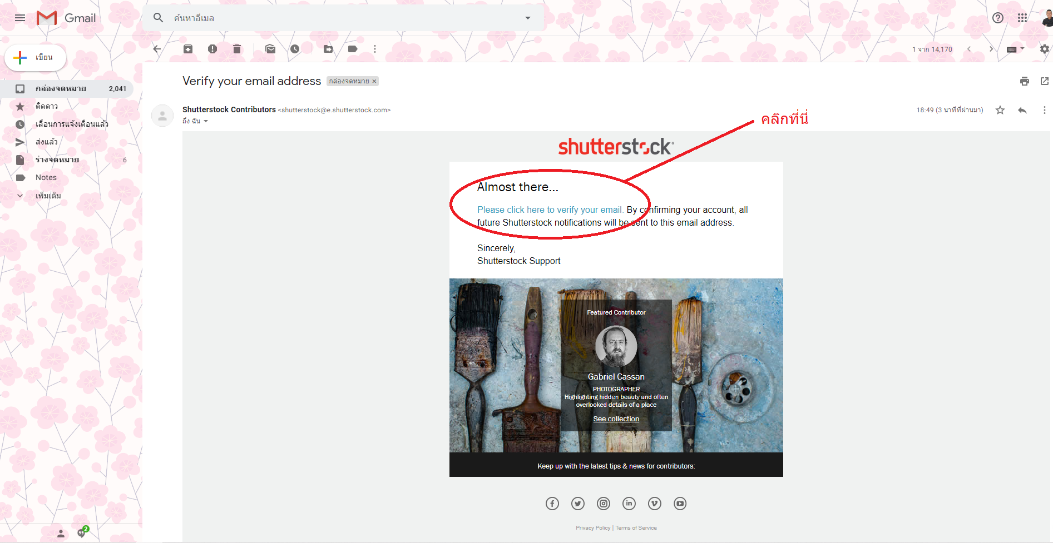Click the Gmail logo
This screenshot has width=1053, height=543.
[66, 18]
